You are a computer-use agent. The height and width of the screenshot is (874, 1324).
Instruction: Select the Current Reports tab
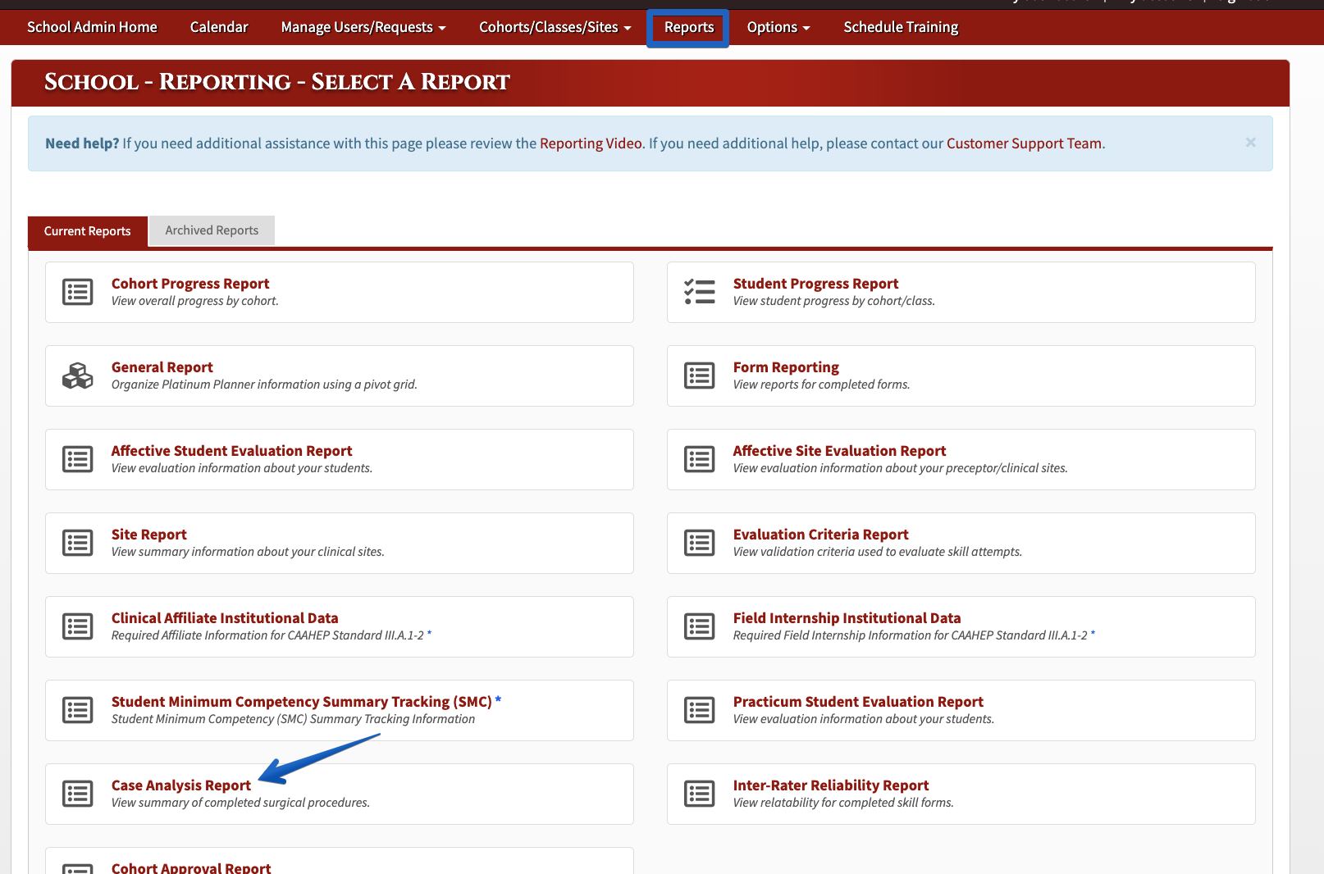88,231
